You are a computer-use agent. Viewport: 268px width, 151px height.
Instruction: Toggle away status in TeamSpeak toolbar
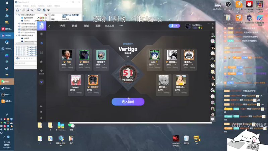tap(28, 10)
